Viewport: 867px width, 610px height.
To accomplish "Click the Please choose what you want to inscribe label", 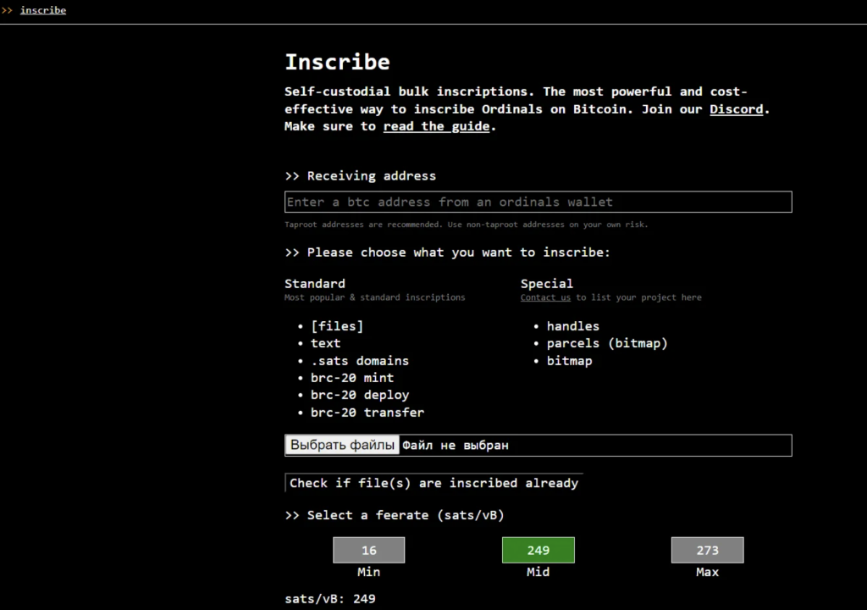I will [458, 252].
